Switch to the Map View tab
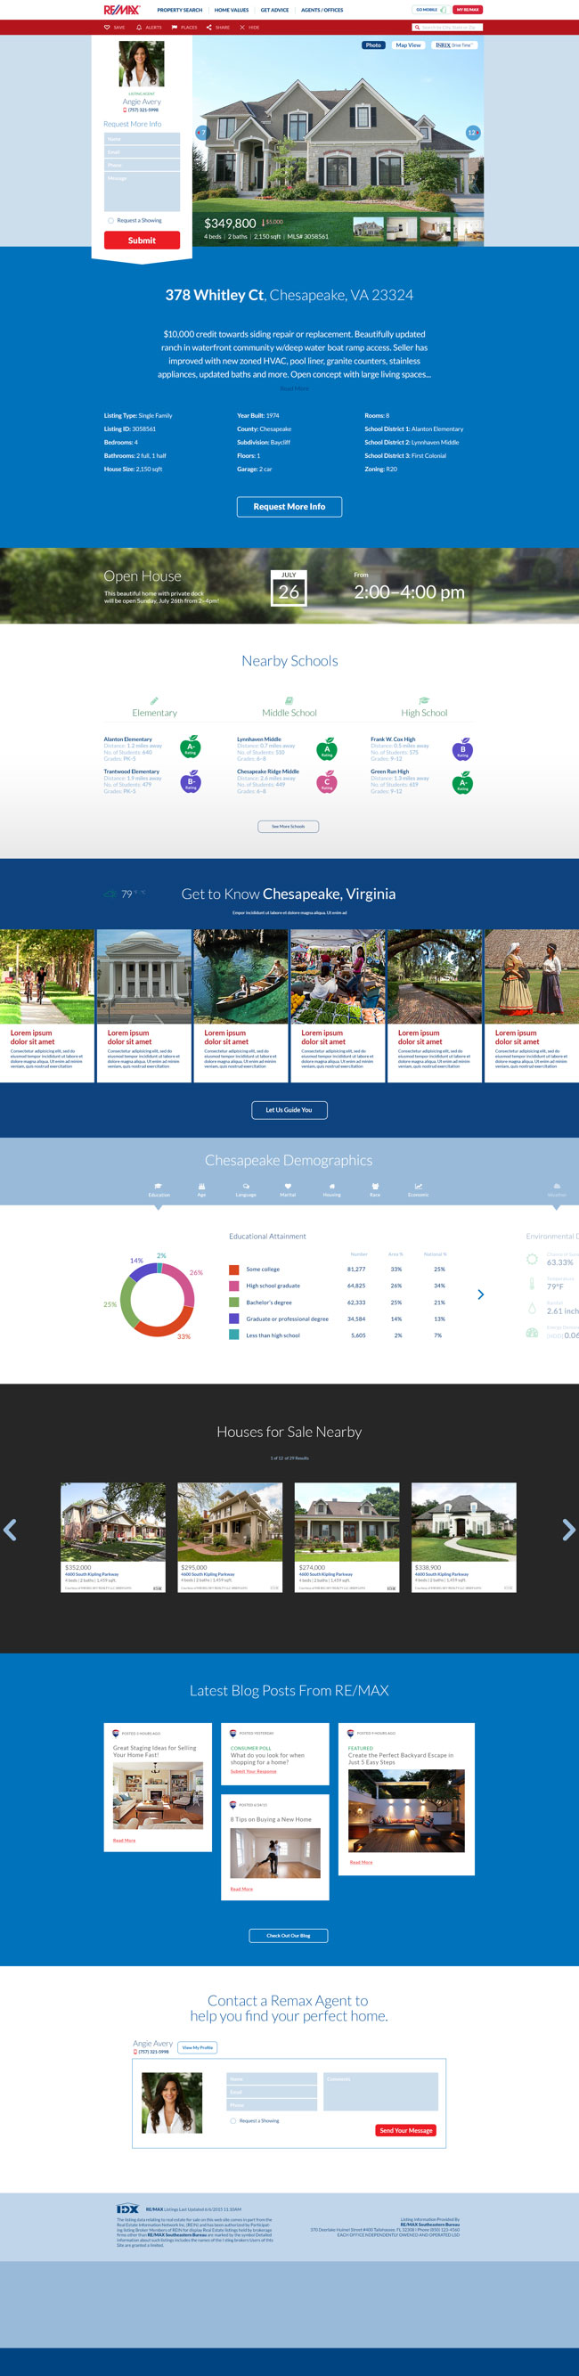579x2376 pixels. (407, 45)
